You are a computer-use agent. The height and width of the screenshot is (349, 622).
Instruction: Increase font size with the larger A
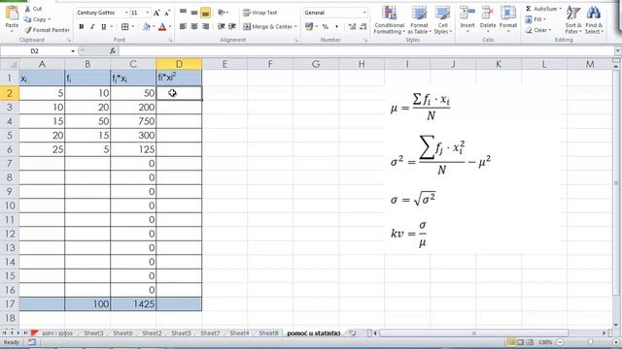pos(156,13)
